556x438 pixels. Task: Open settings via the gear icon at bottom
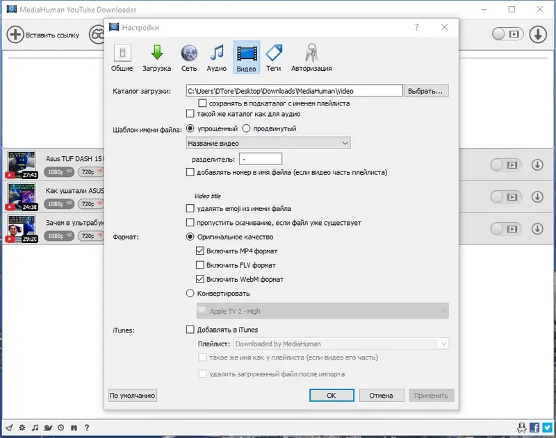pyautogui.click(x=22, y=428)
